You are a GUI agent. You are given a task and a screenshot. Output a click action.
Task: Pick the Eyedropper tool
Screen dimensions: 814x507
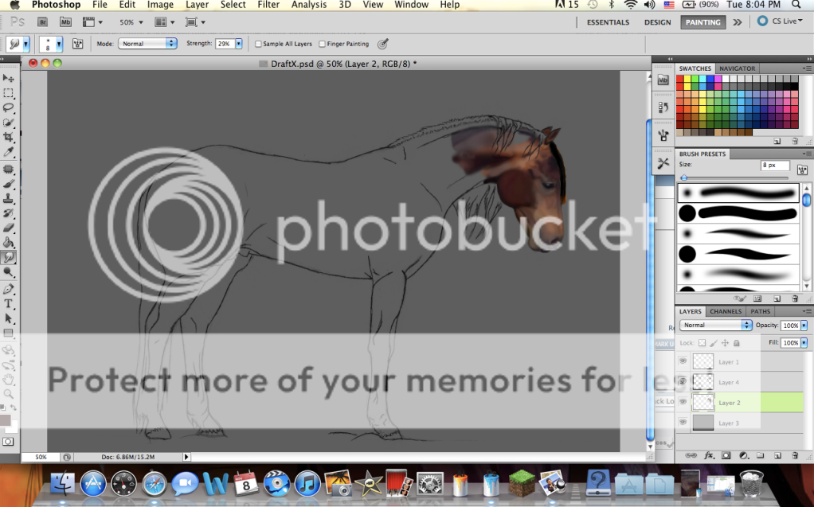(x=9, y=152)
